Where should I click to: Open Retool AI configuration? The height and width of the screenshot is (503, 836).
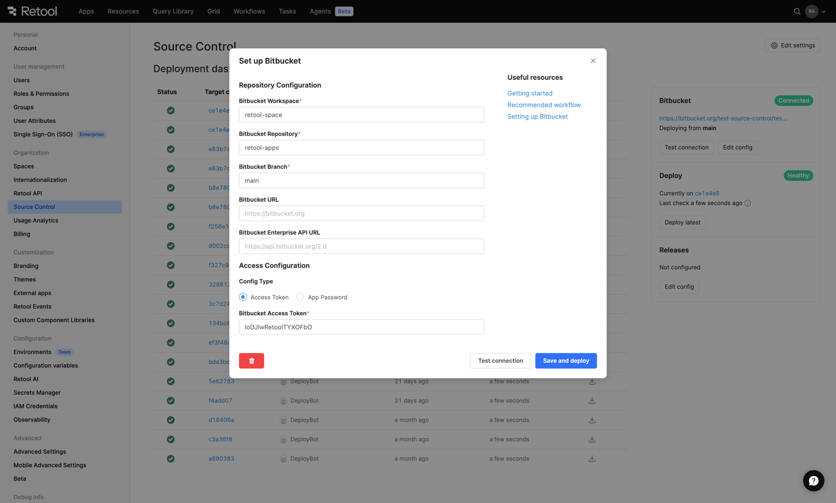(x=26, y=379)
